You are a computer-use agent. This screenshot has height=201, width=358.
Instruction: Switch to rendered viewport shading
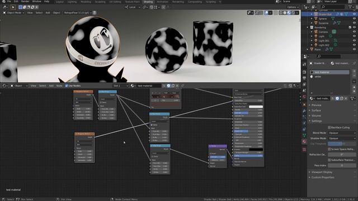point(293,13)
